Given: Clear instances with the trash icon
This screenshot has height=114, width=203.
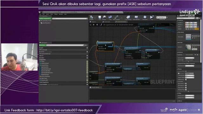Looking at the screenshot, I should click(197, 55).
